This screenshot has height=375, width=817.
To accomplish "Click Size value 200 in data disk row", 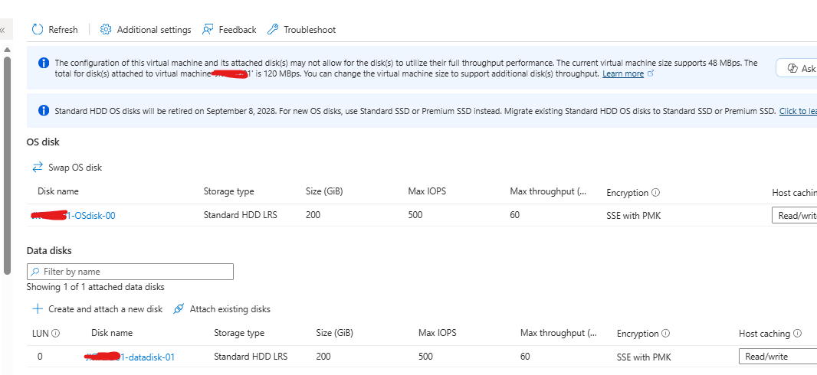I will pos(323,357).
